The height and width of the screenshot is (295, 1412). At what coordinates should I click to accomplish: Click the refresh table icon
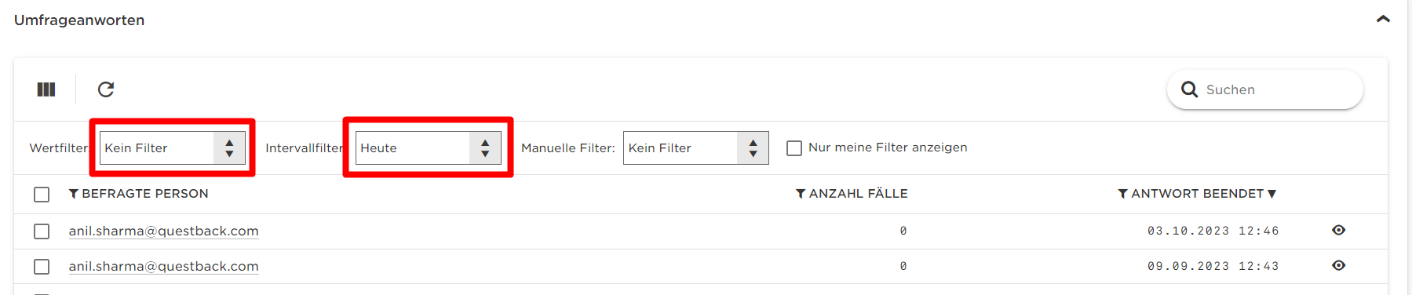[106, 89]
